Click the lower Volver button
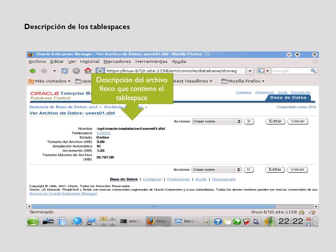Screen dimensions: 336x252 297,169
